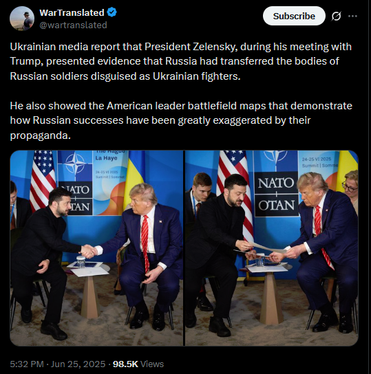This screenshot has width=371, height=374.
Task: Click the NATO OTAN sign in right photo
Action: 276,194
